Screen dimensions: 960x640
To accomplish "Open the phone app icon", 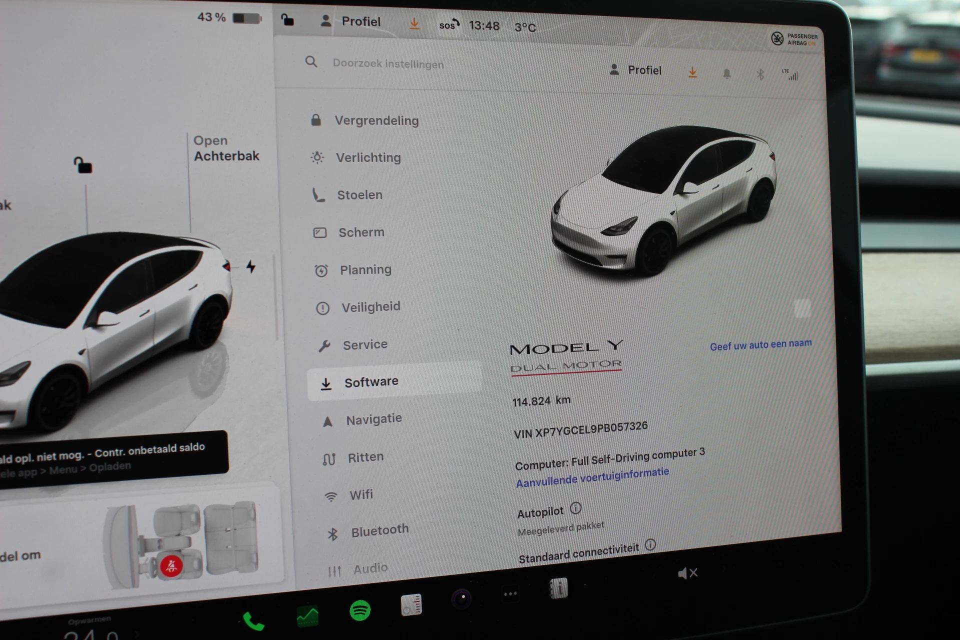I will pyautogui.click(x=253, y=621).
